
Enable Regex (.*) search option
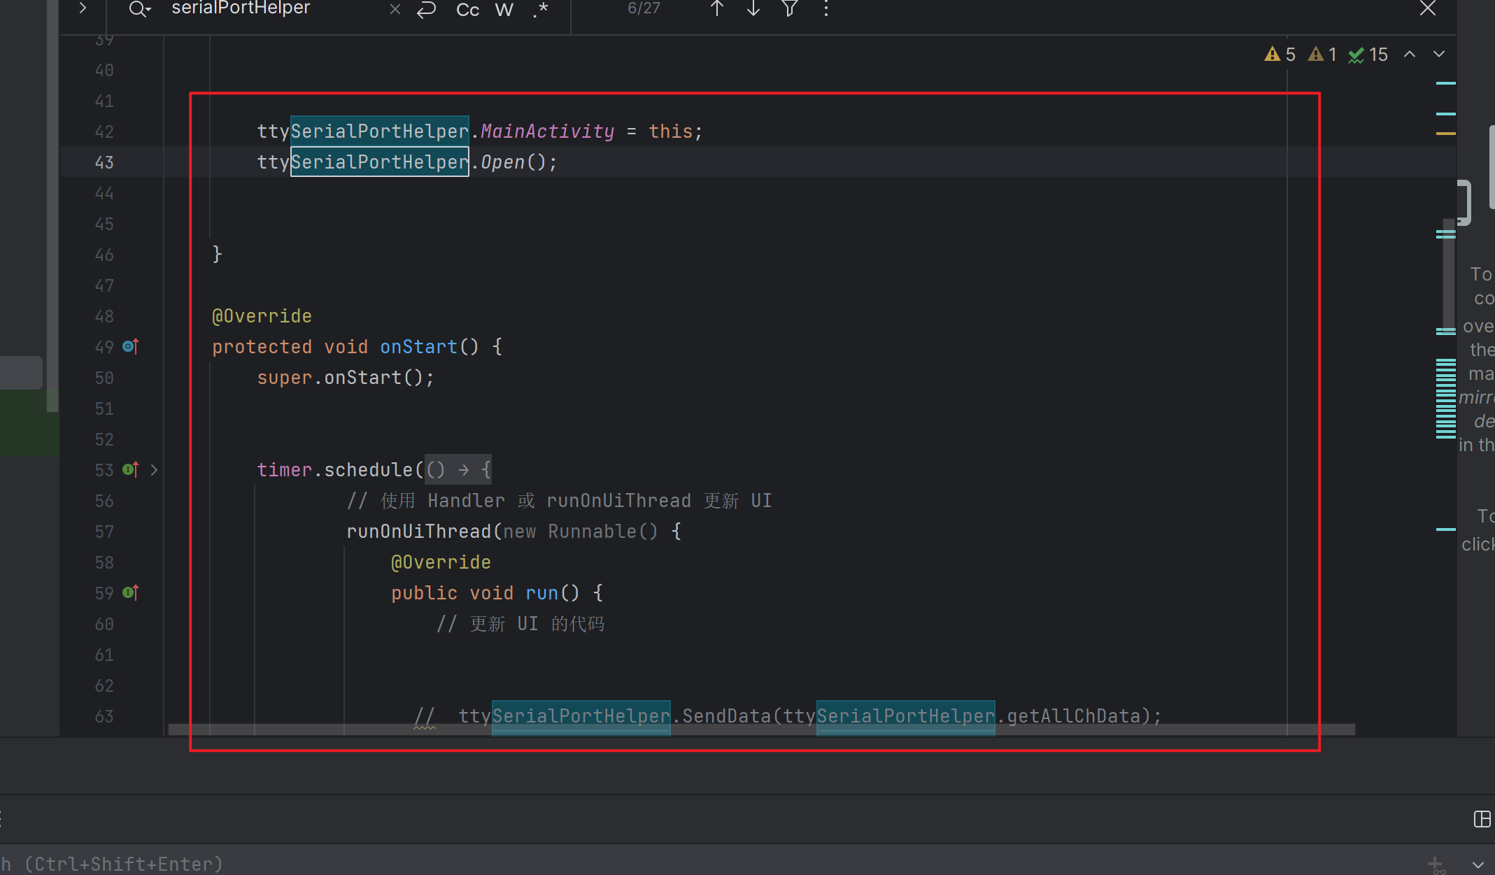tap(540, 10)
